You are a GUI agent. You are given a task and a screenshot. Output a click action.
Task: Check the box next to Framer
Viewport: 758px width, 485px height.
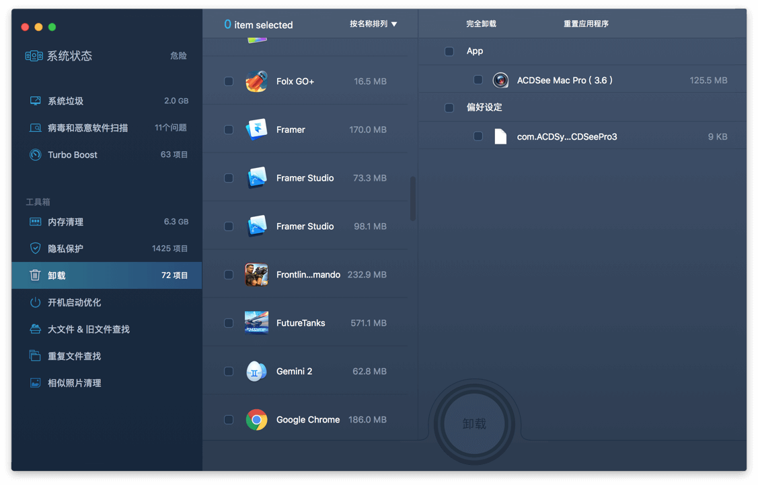click(x=229, y=130)
